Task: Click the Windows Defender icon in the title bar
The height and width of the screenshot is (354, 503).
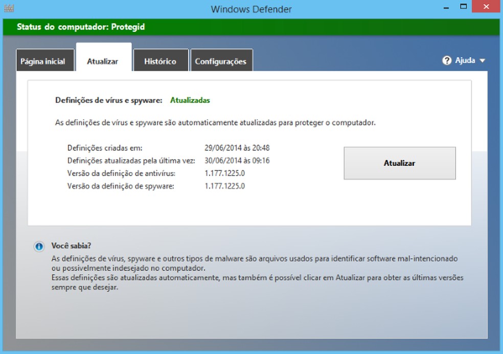Action: (x=10, y=7)
